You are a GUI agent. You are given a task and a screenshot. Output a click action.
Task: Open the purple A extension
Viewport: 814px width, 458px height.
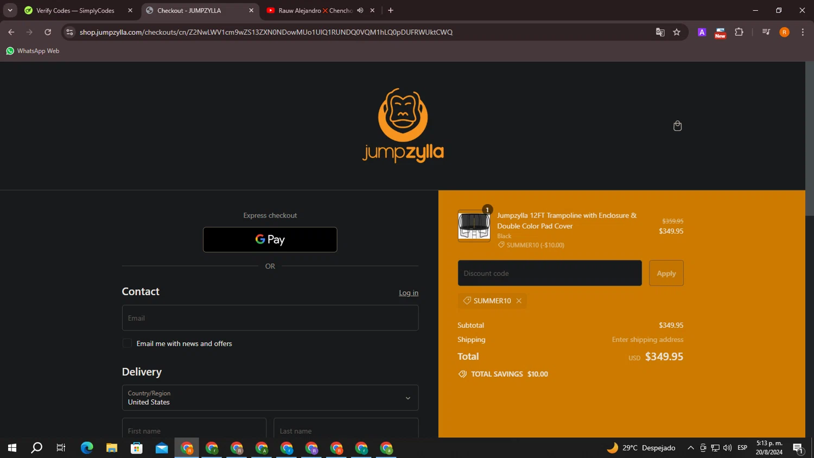coord(702,32)
